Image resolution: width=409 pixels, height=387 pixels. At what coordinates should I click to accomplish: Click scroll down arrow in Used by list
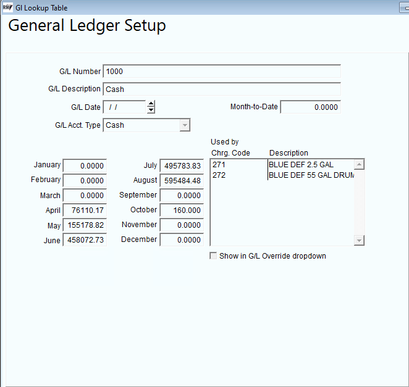click(x=359, y=240)
